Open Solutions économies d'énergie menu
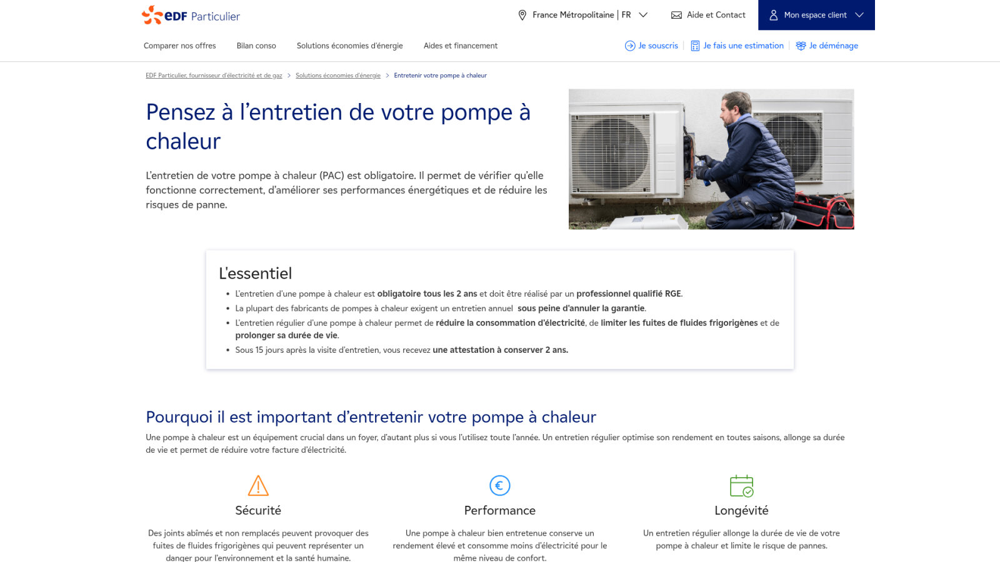This screenshot has height=562, width=1000. [350, 46]
